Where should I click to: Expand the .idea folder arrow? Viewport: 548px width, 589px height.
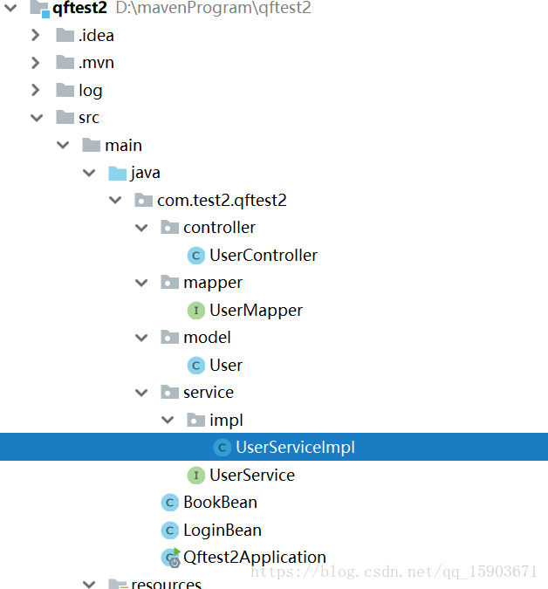coord(36,35)
